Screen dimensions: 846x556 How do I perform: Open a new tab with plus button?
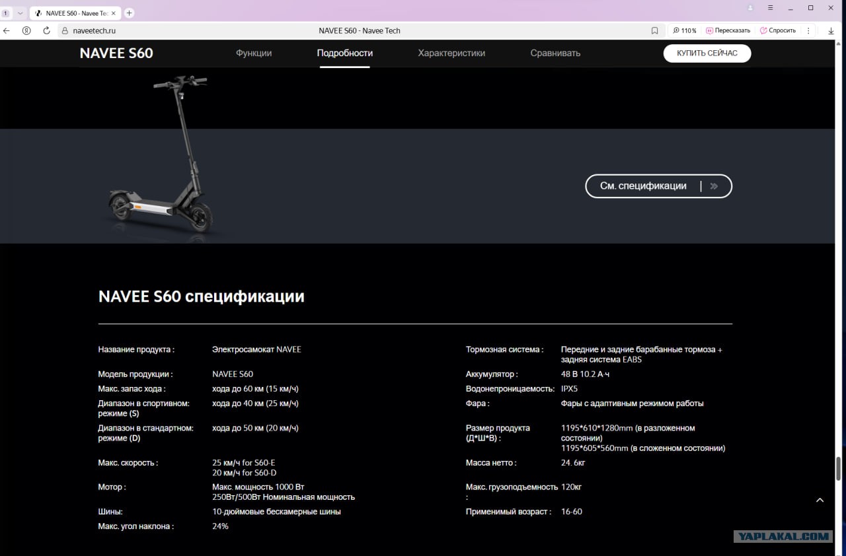[x=129, y=13]
